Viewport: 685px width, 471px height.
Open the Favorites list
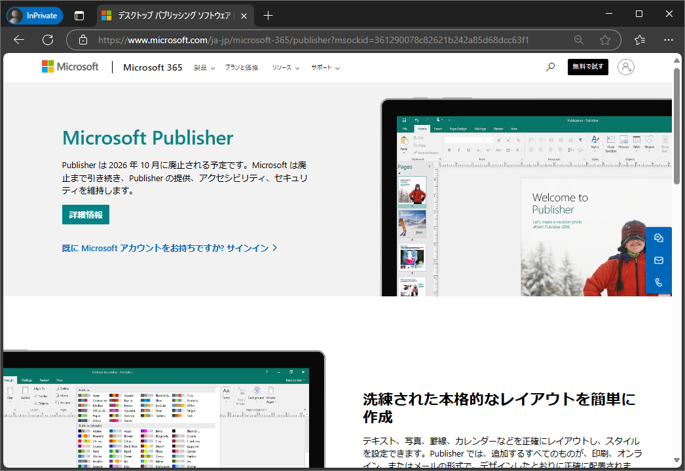click(x=640, y=40)
